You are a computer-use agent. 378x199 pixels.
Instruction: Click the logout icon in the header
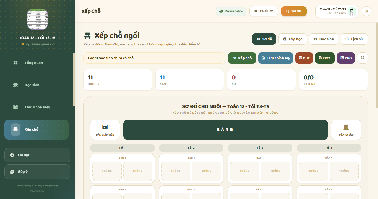point(367,11)
